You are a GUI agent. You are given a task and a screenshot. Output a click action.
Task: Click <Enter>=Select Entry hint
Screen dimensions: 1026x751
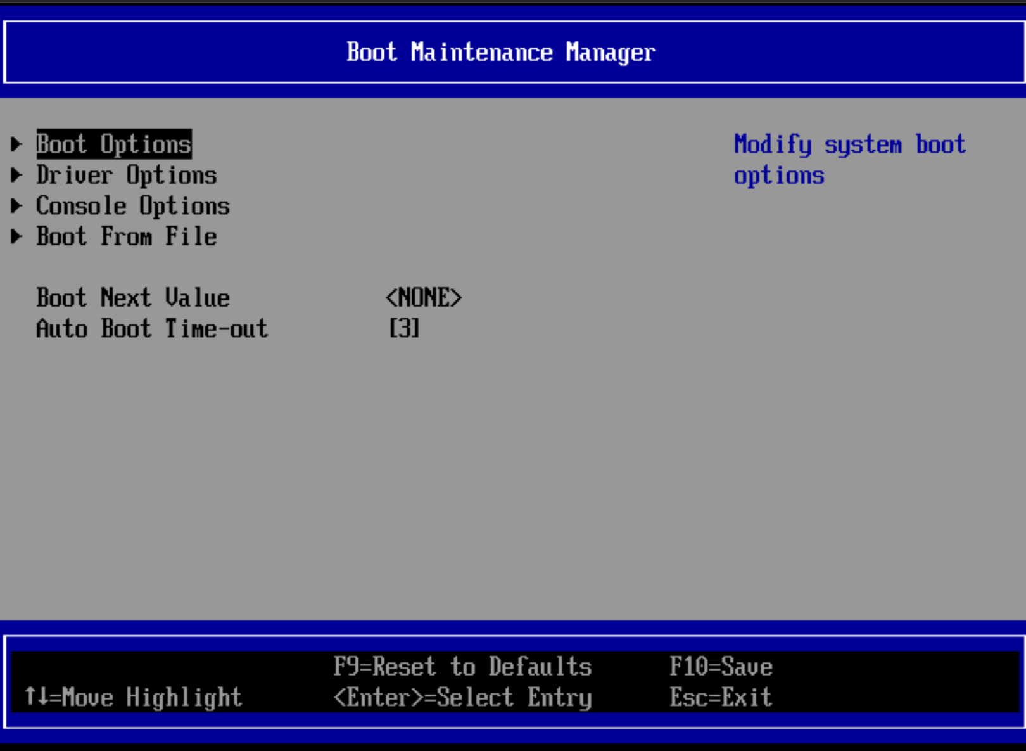[x=463, y=698]
